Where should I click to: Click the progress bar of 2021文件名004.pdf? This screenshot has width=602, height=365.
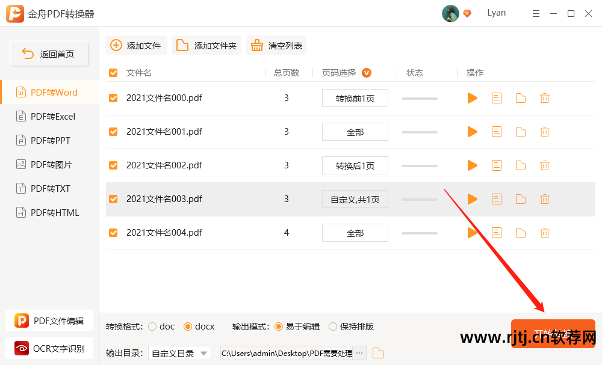click(419, 233)
